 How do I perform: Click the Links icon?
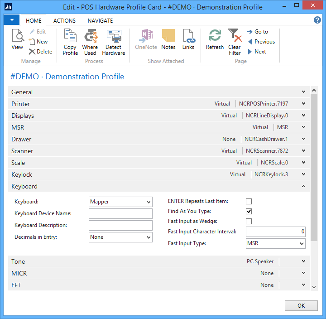coord(188,36)
